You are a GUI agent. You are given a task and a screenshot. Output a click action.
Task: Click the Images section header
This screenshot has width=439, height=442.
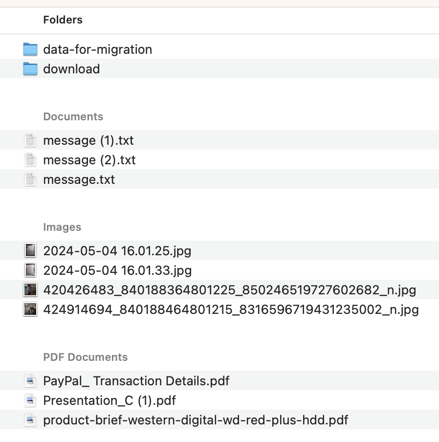tap(63, 227)
